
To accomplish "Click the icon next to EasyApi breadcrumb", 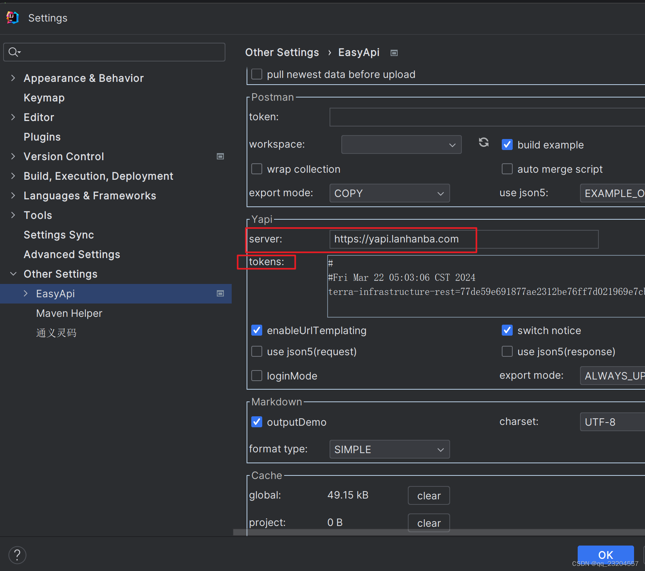I will [394, 53].
